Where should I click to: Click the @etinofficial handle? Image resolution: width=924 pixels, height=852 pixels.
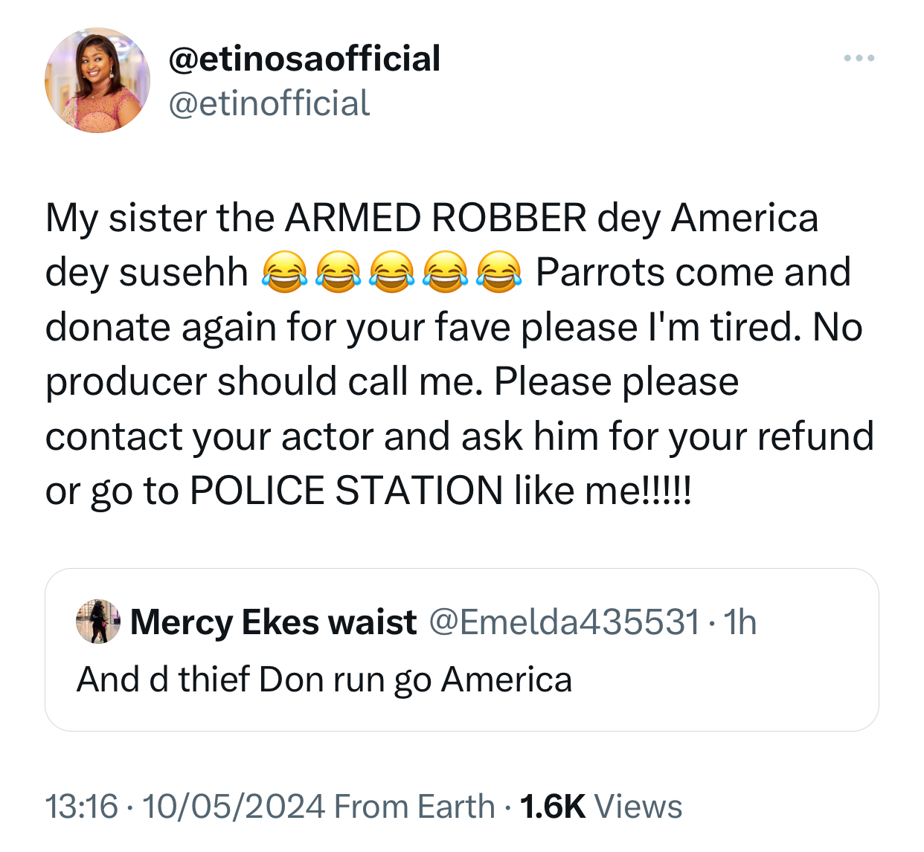click(269, 103)
